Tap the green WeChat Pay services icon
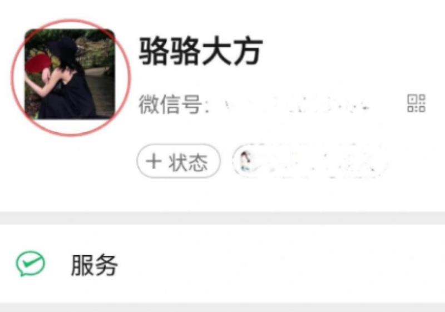The width and height of the screenshot is (445, 312). pos(31,263)
